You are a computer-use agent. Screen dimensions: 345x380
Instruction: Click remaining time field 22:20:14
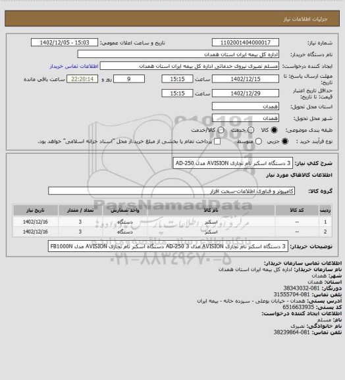pyautogui.click(x=82, y=79)
